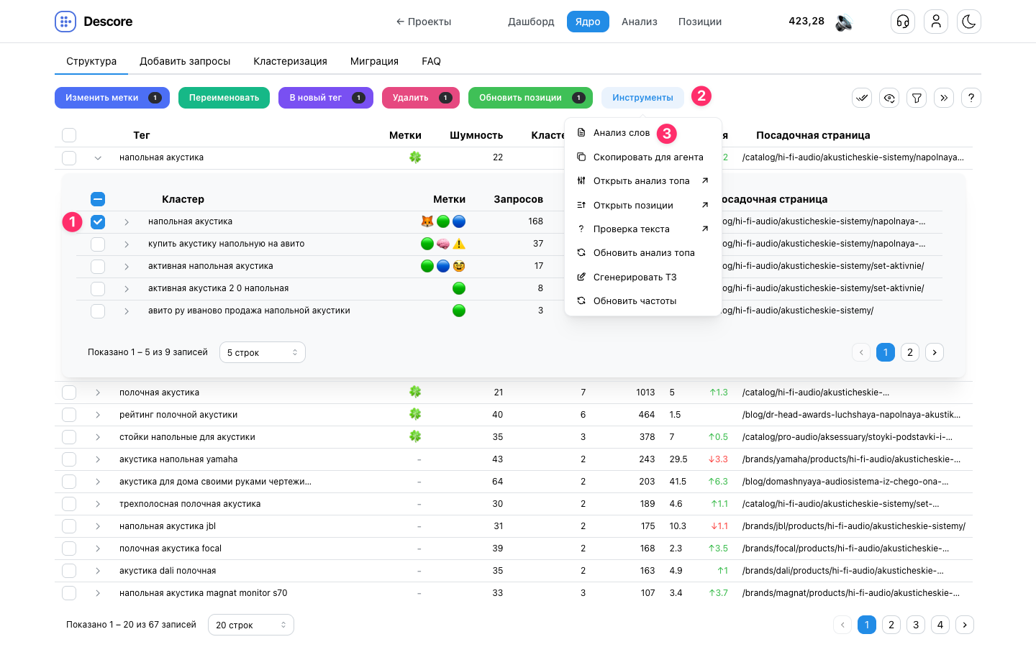Uncheck the напольная акустика cluster checkbox
This screenshot has width=1036, height=647.
pyautogui.click(x=98, y=222)
